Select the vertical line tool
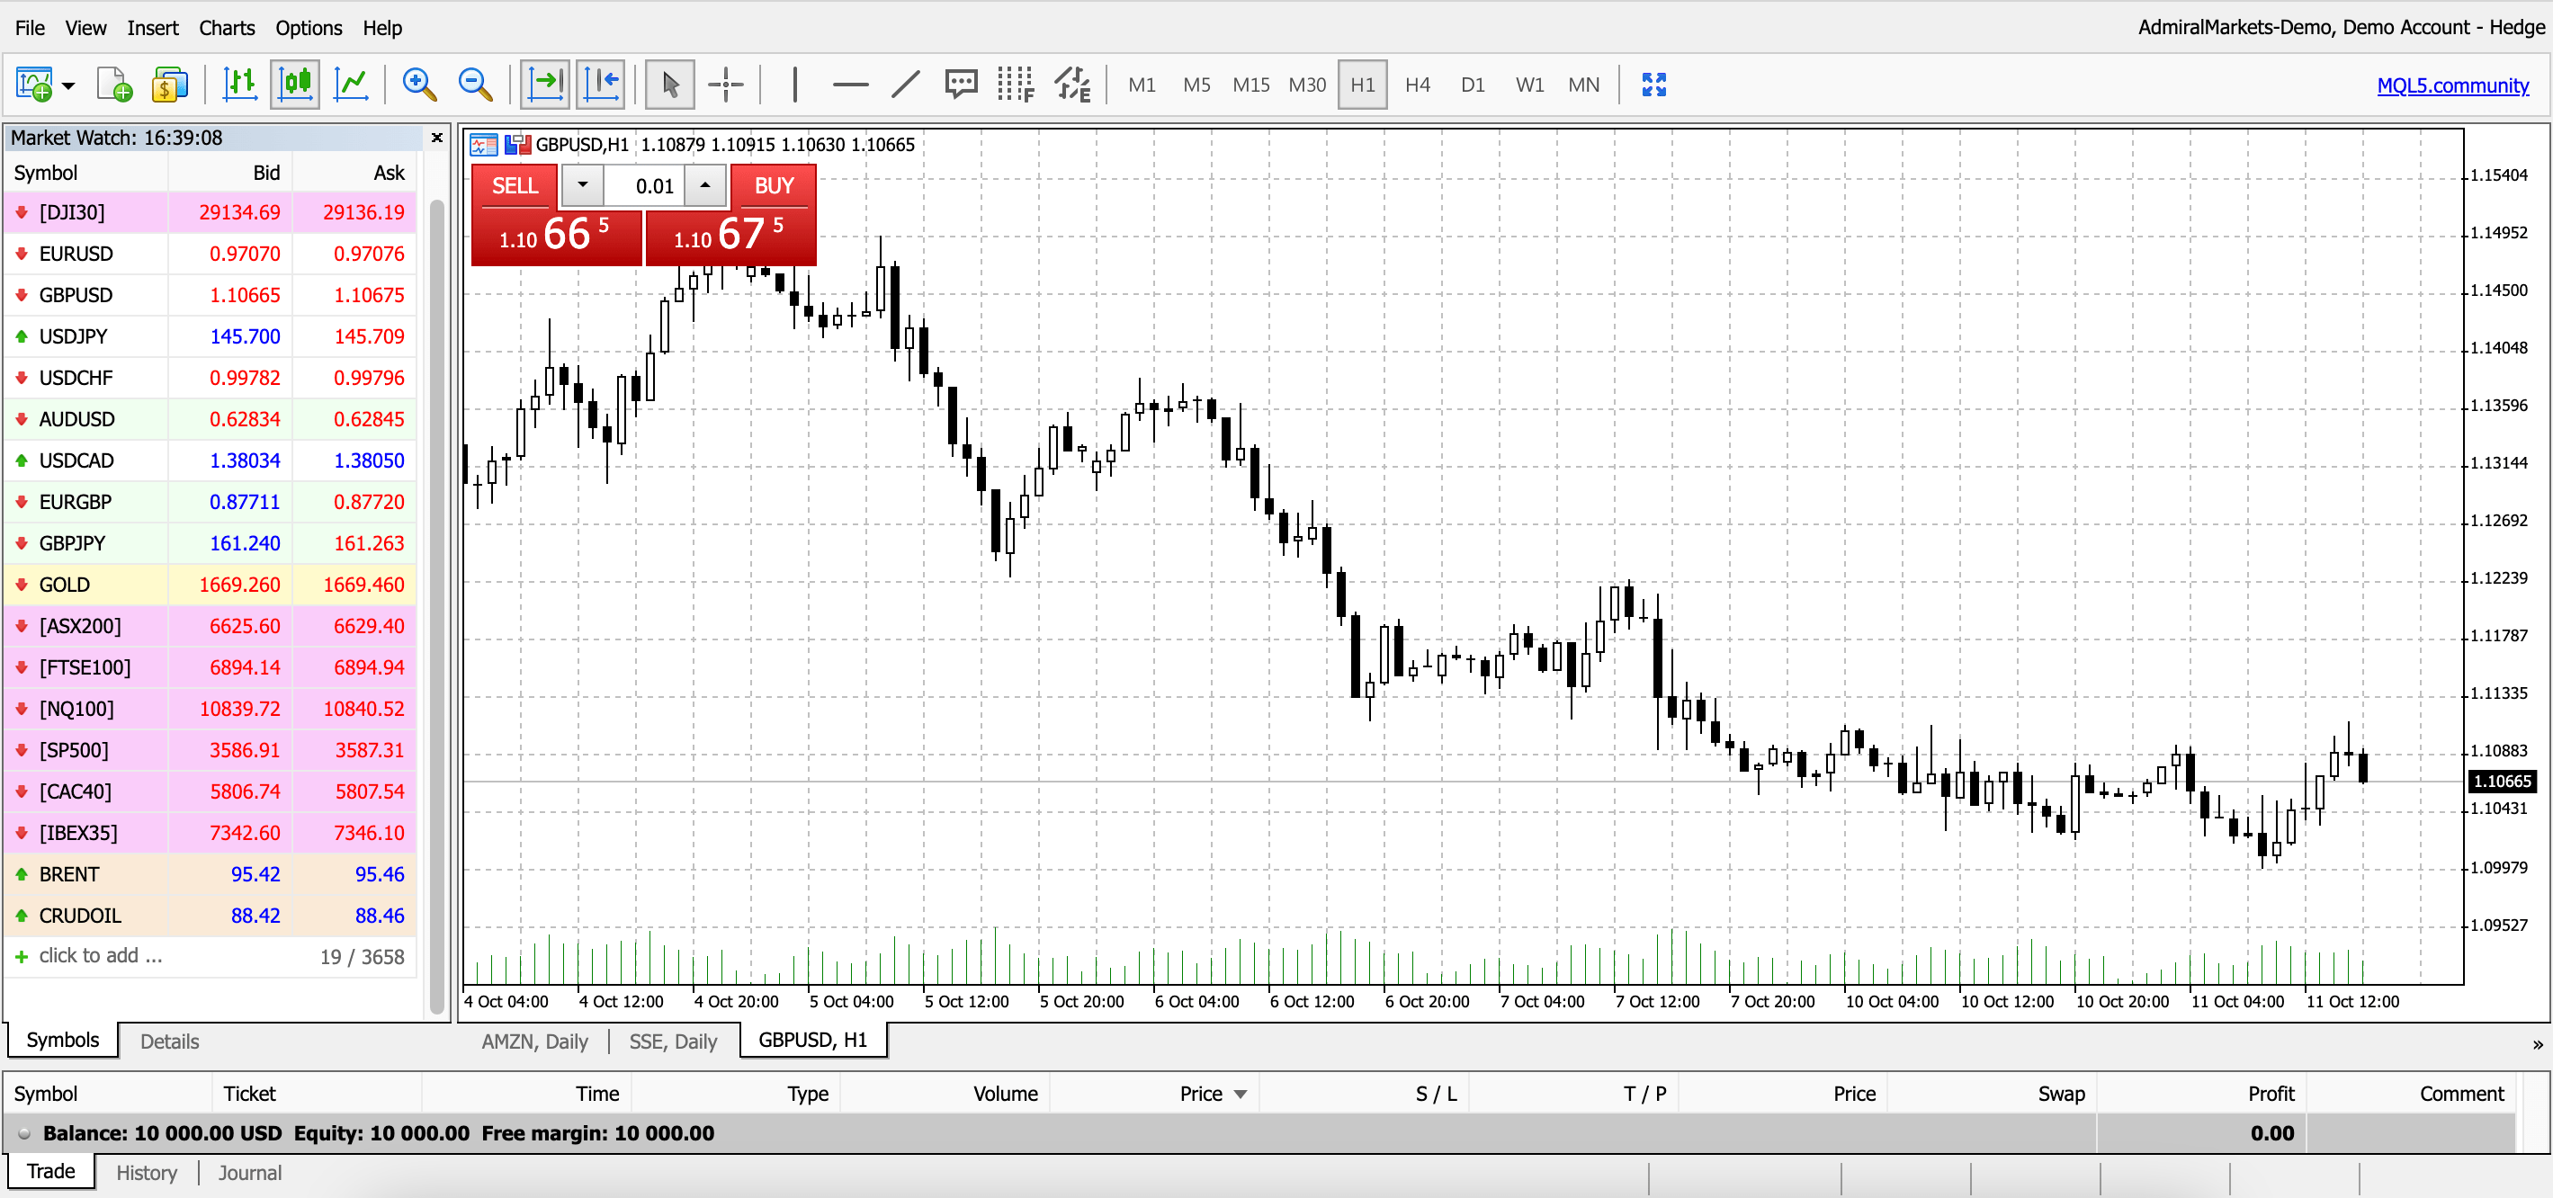Image resolution: width=2553 pixels, height=1198 pixels. click(x=795, y=85)
